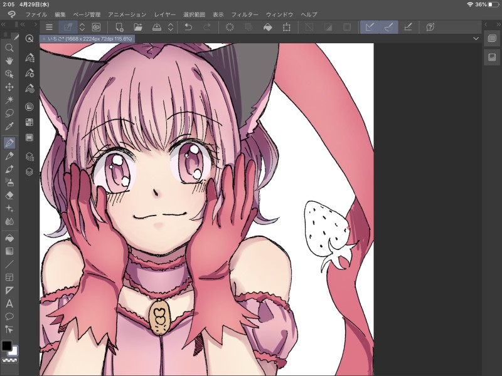Select the Operation object tool
The width and height of the screenshot is (502, 376).
coord(9,74)
